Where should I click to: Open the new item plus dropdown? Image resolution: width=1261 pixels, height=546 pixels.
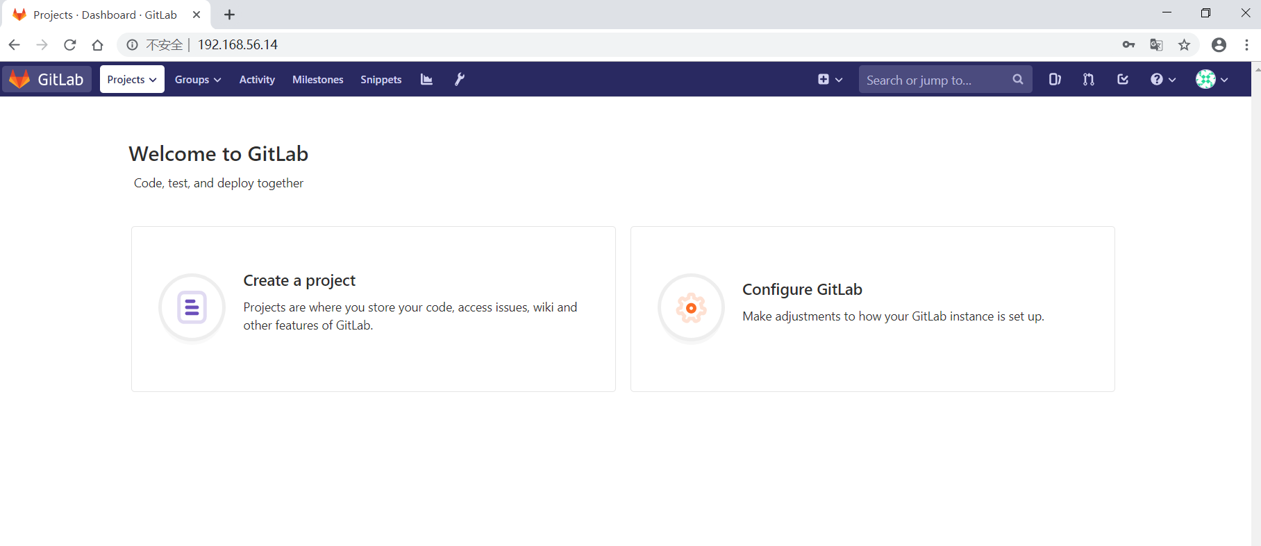[830, 79]
